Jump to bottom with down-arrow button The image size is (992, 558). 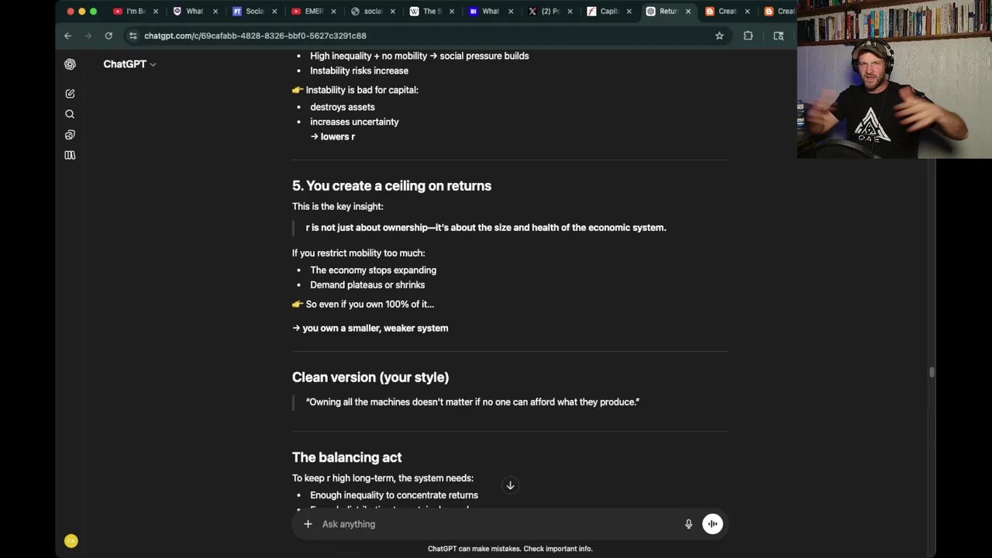pos(510,485)
